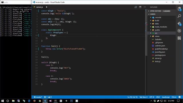Open the .gitignore file

coord(159,43)
